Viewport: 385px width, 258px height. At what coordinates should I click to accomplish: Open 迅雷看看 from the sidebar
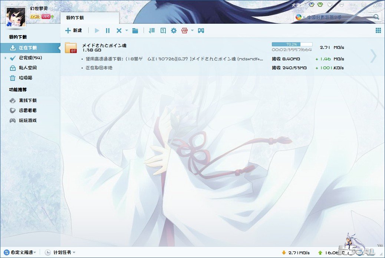(x=28, y=110)
